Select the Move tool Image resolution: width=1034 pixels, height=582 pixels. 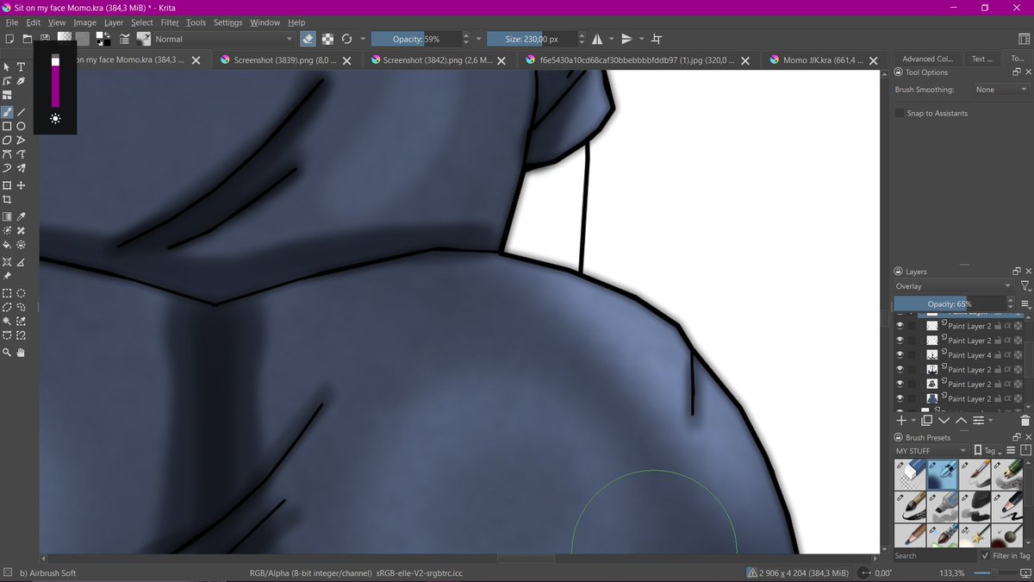(x=21, y=185)
